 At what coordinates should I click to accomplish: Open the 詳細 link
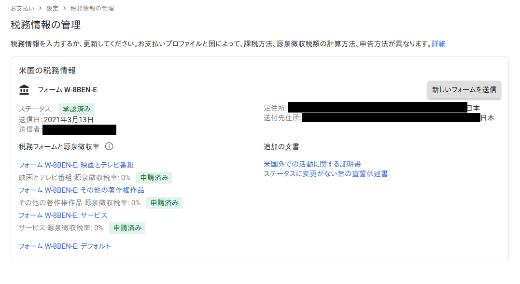438,43
